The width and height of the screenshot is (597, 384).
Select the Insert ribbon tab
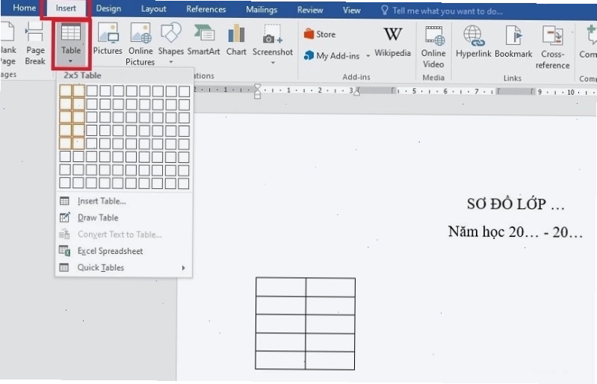point(66,8)
